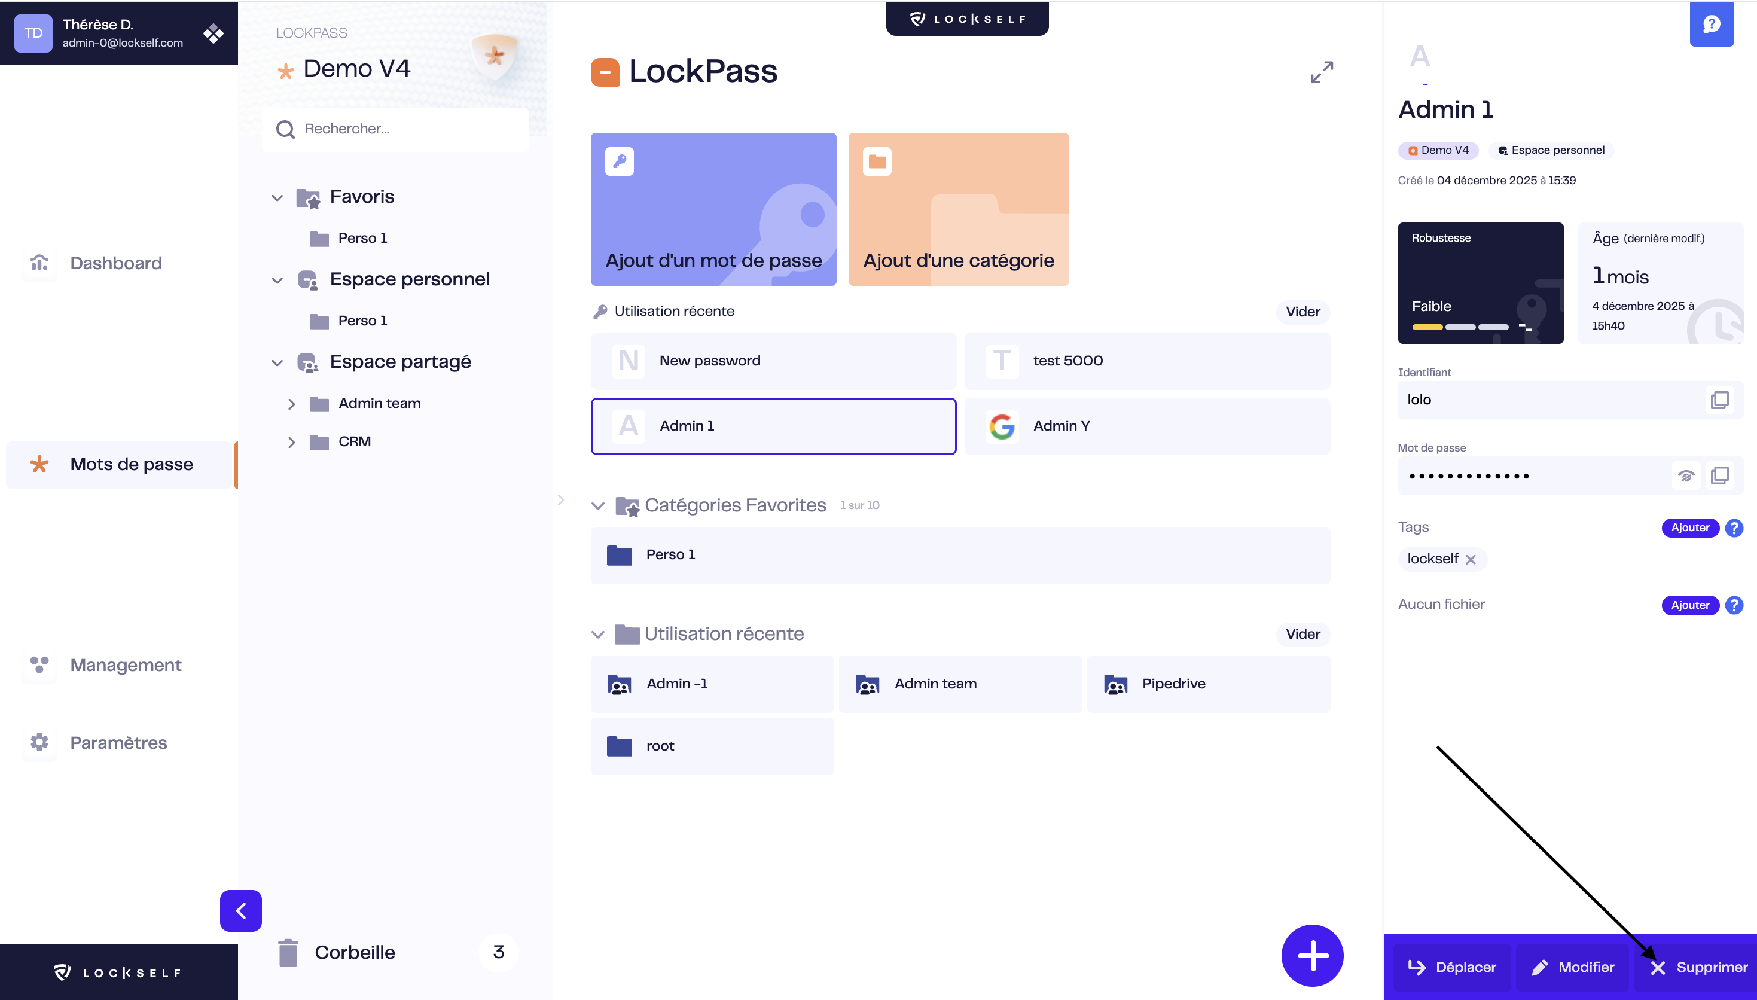
Task: Open help for files section
Action: coord(1734,605)
